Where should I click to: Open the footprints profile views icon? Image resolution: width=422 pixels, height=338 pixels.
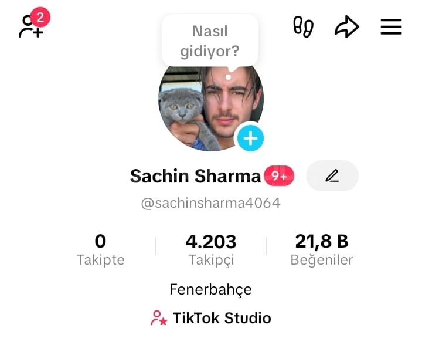pos(303,26)
